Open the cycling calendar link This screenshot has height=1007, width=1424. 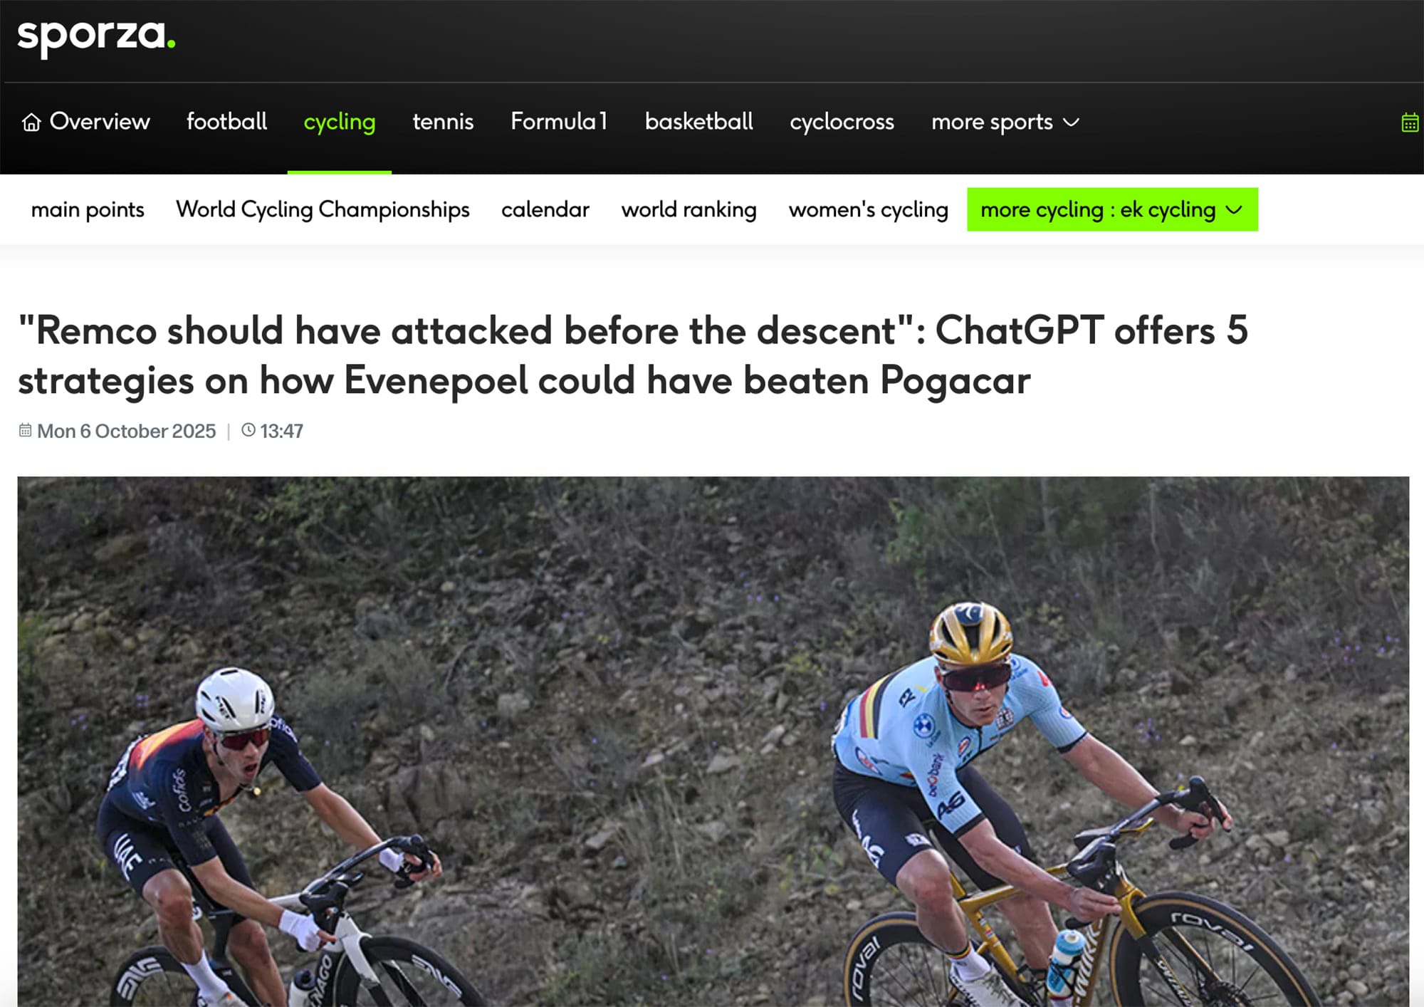click(545, 209)
